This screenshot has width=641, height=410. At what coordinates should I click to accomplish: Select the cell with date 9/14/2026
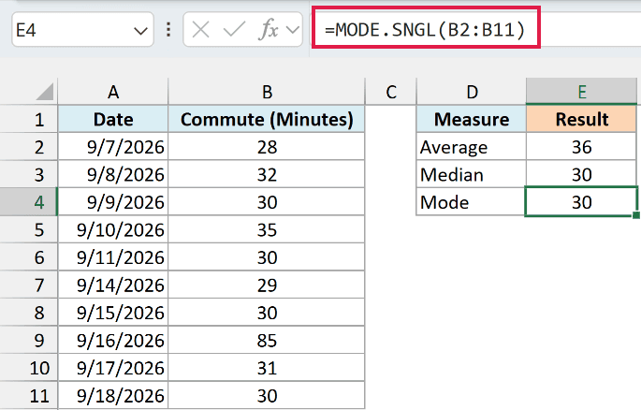[x=113, y=285]
